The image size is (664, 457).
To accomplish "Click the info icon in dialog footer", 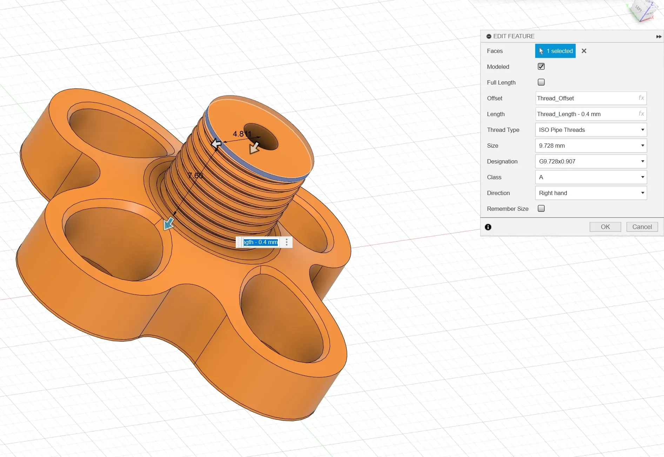I will (488, 227).
